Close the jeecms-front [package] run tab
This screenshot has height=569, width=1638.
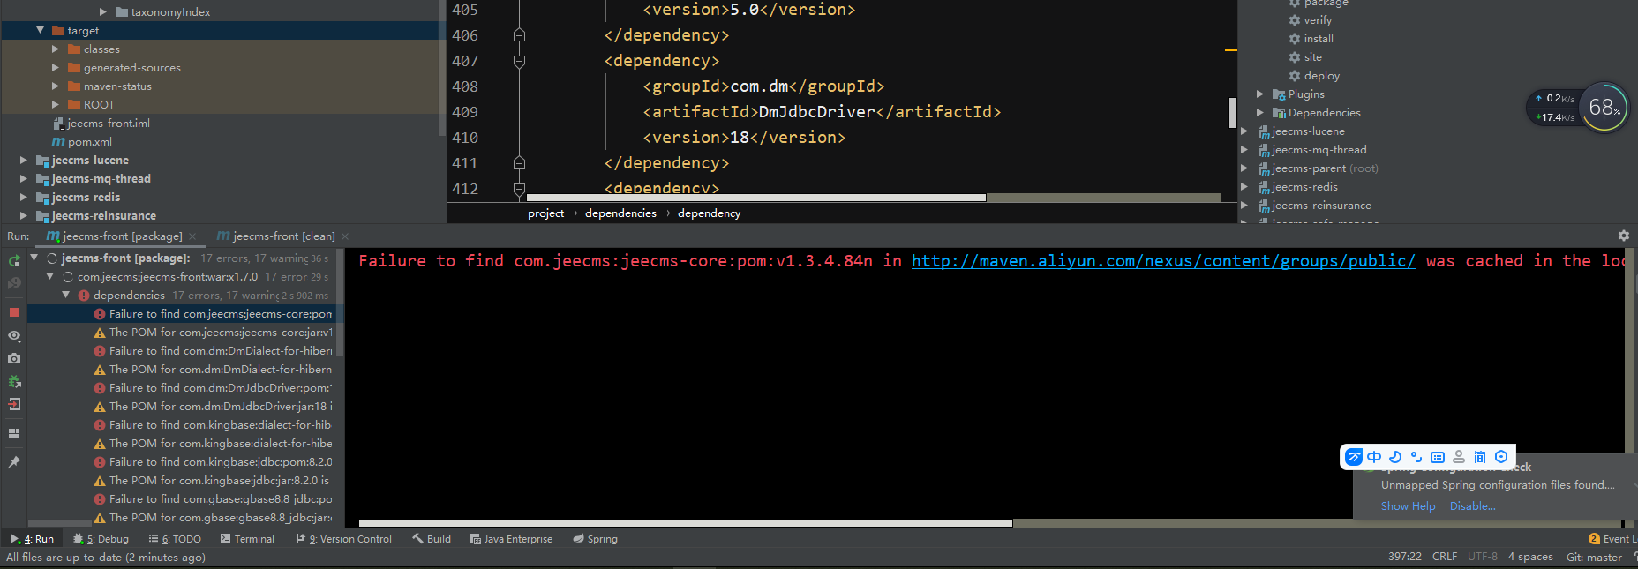point(192,236)
